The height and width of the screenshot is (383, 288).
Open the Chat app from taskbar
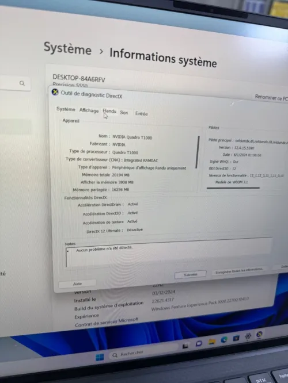coord(199,343)
